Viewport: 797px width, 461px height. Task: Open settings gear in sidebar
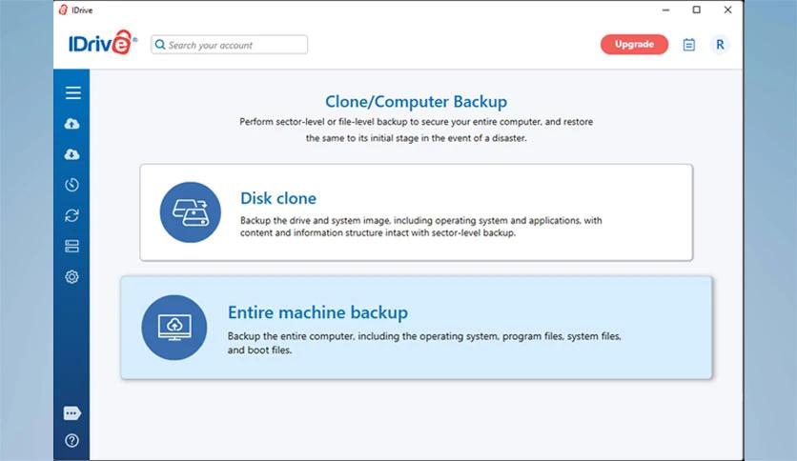point(72,277)
